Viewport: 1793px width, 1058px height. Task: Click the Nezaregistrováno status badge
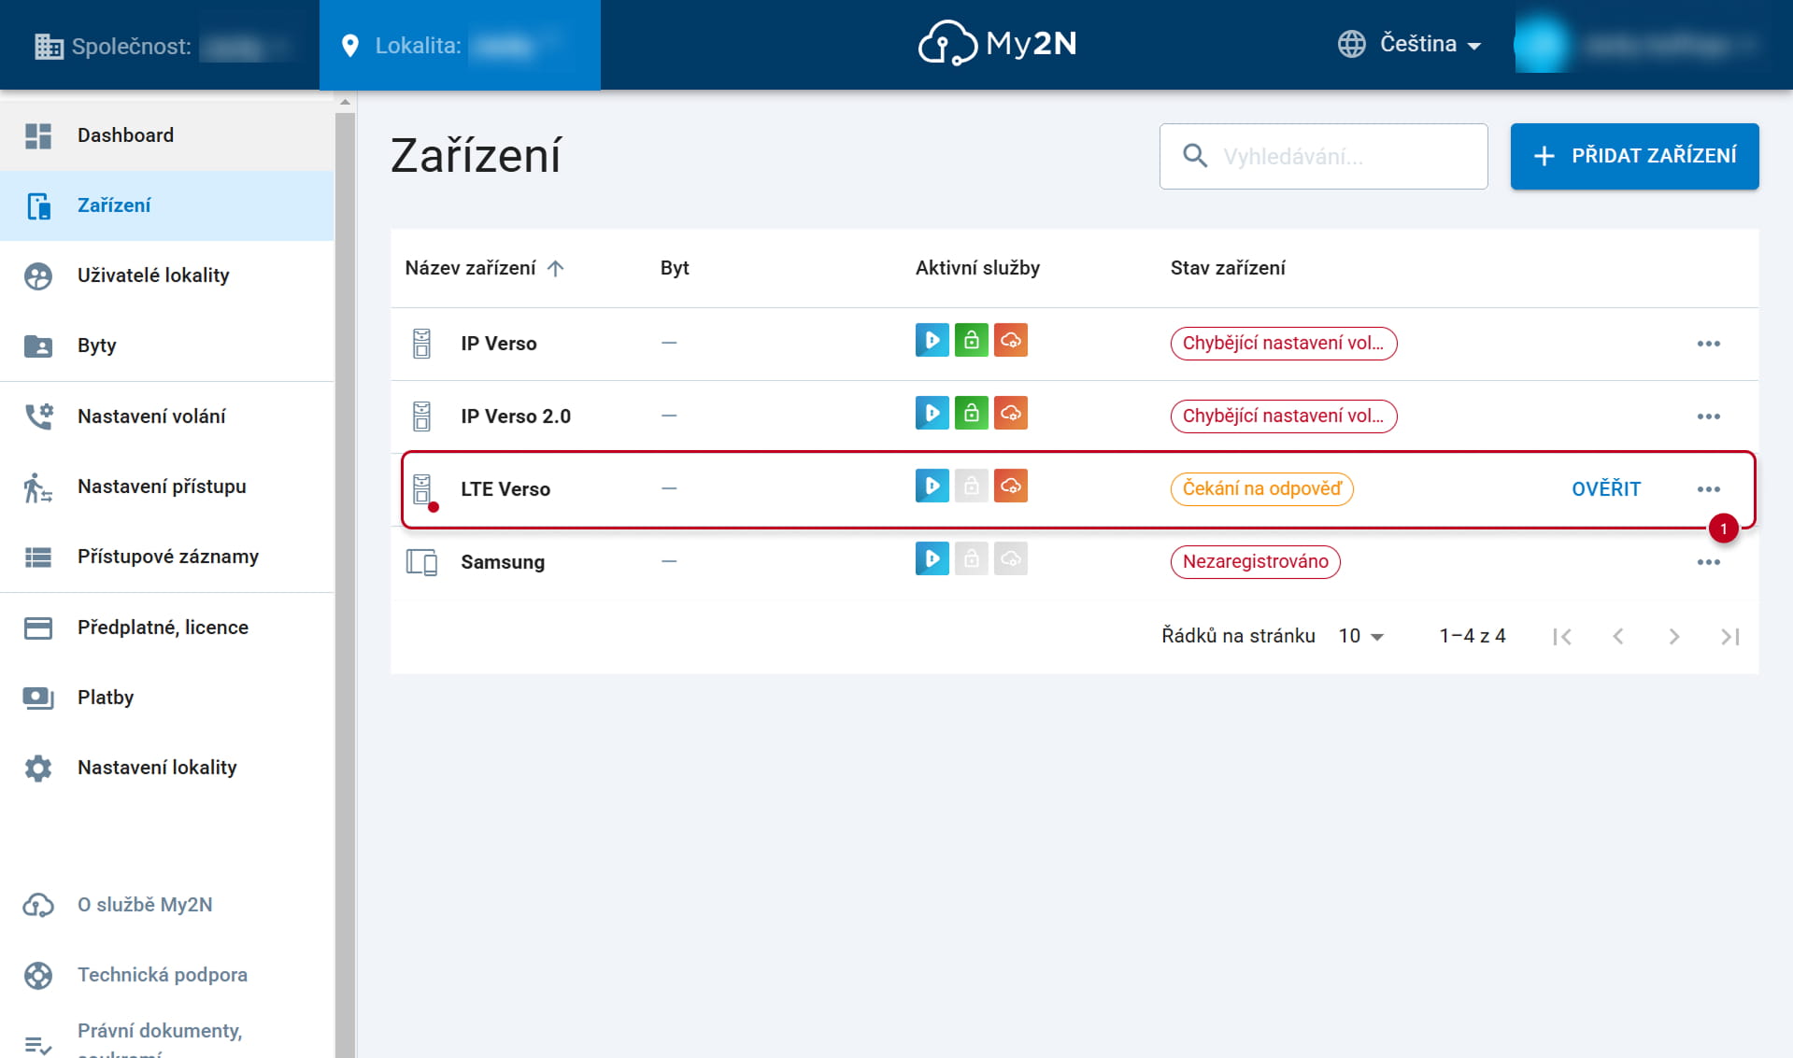coord(1256,562)
